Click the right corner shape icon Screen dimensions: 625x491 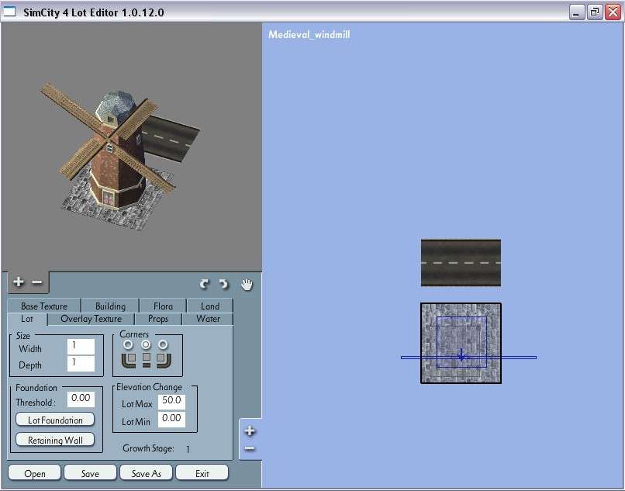tap(164, 359)
